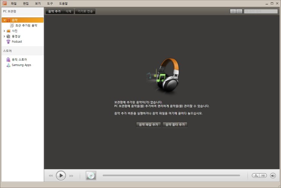Click the 음악 추가 toolbar button
281x188 pixels.
54,11
